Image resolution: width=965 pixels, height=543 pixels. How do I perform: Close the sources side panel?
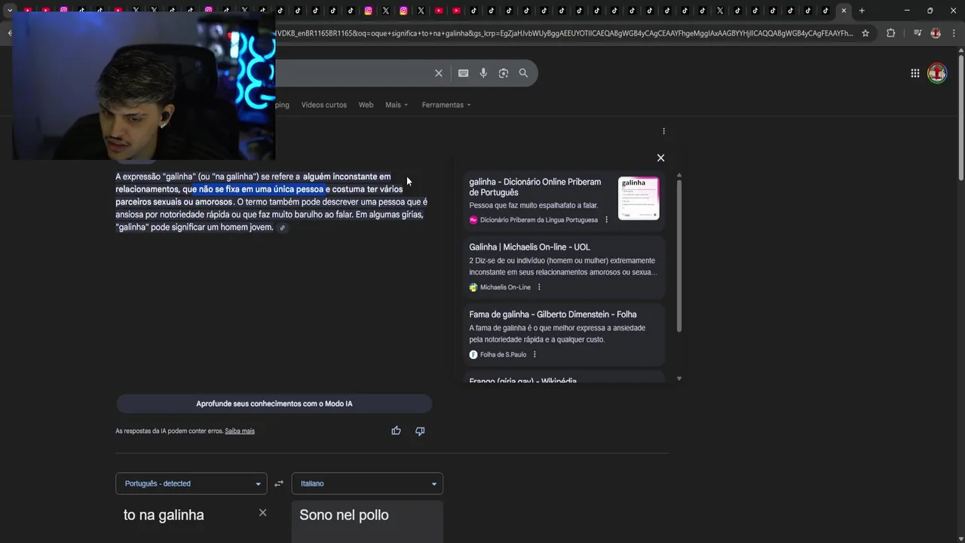660,158
